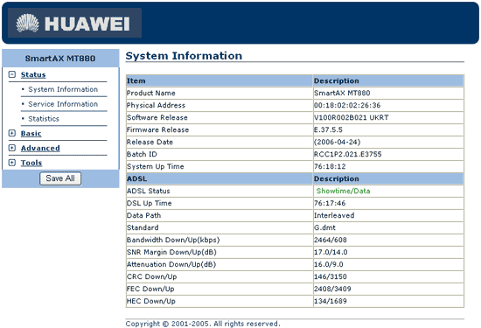Select DSL Up Time value 76:17:46

tap(330, 203)
